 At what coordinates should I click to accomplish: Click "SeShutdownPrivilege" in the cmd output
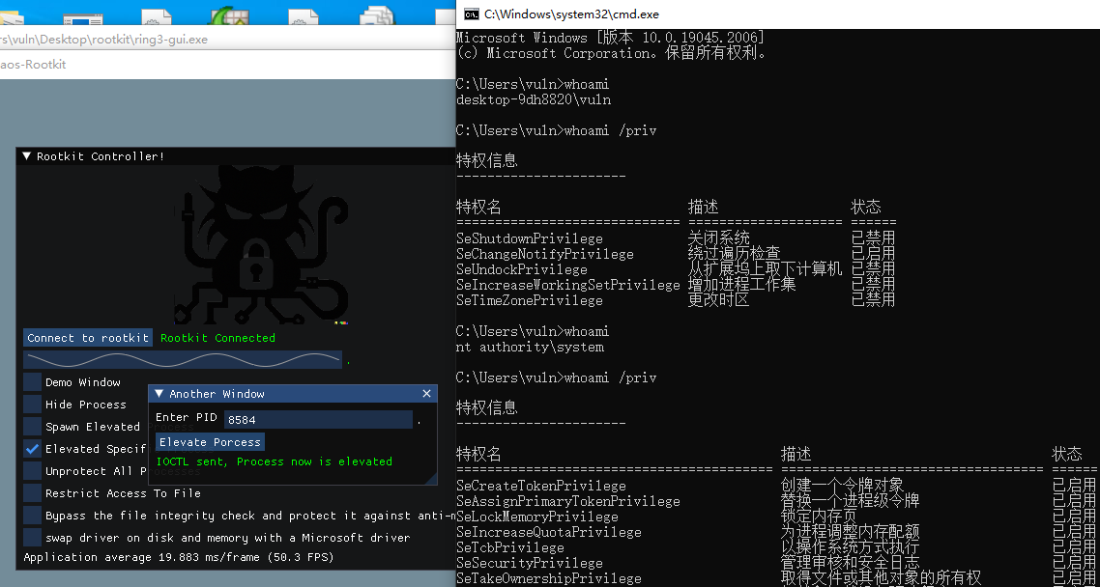pyautogui.click(x=530, y=238)
